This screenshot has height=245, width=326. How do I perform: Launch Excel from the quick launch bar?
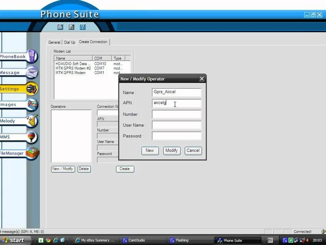(41, 240)
